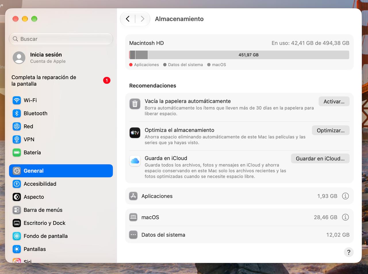Click the trash icon for Vacía la papelera
368x274 pixels.
coord(135,104)
